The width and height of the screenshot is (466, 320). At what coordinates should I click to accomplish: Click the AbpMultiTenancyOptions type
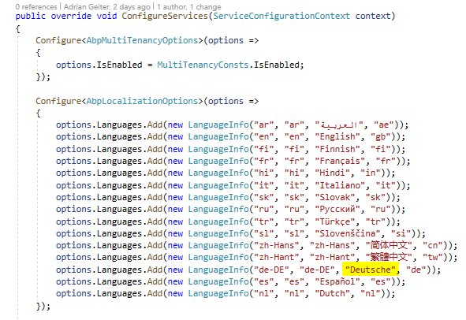tap(143, 40)
